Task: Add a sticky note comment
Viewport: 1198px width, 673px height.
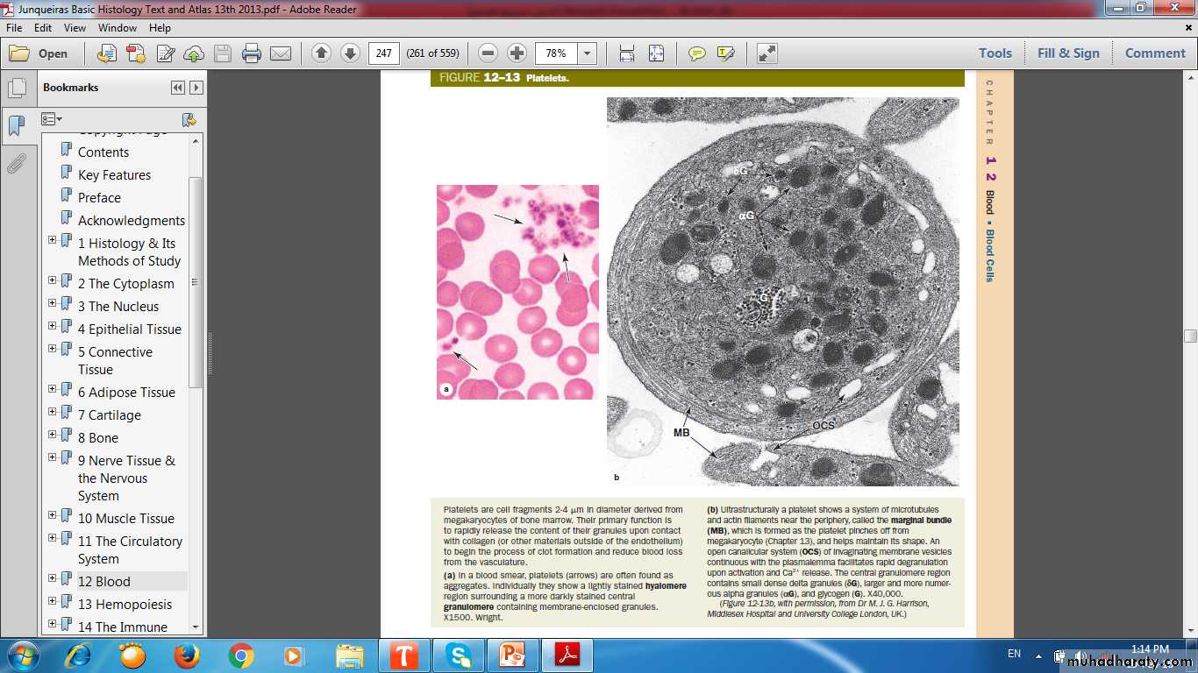Action: [696, 53]
